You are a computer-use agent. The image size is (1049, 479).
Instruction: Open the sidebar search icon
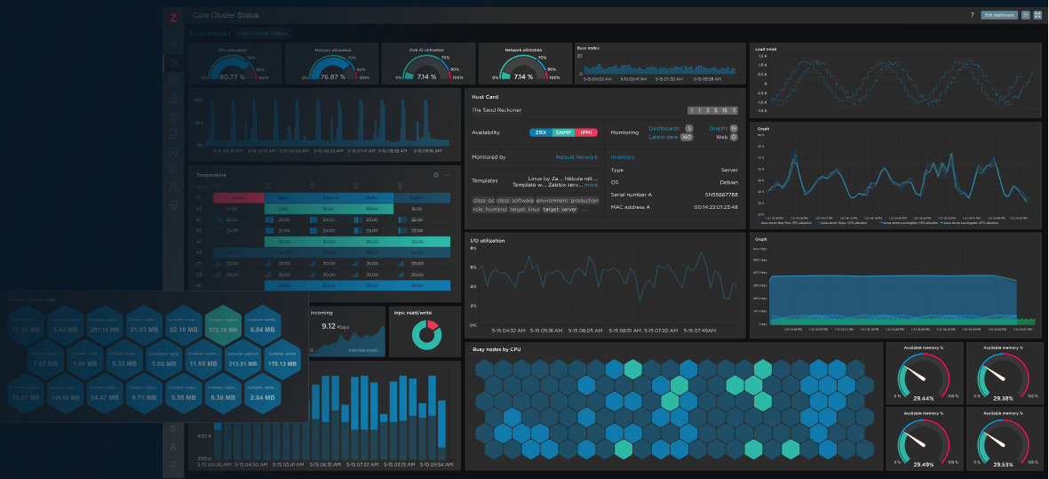point(174,42)
